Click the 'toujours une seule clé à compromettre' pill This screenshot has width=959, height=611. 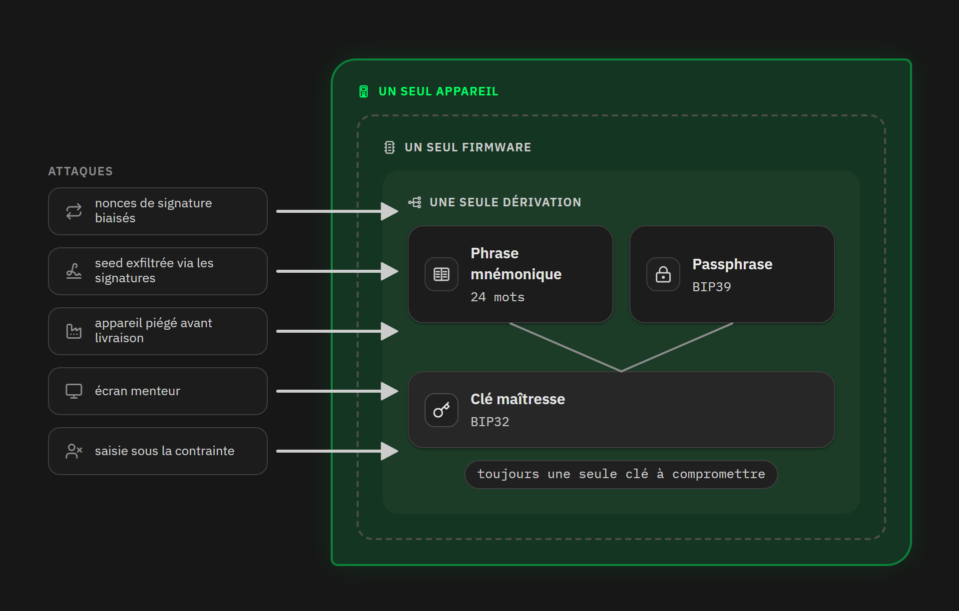coord(621,474)
